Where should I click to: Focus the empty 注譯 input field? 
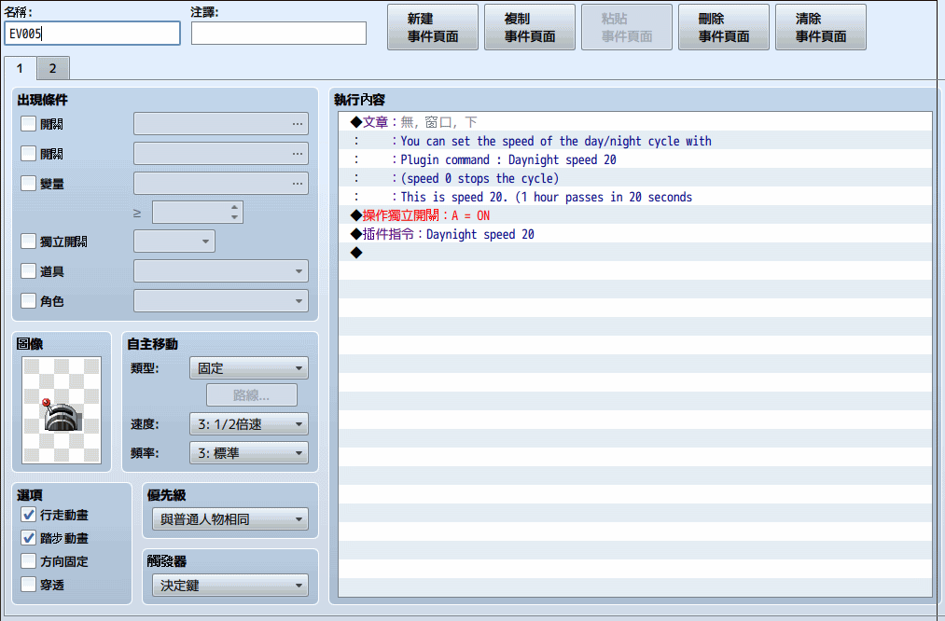pos(279,34)
